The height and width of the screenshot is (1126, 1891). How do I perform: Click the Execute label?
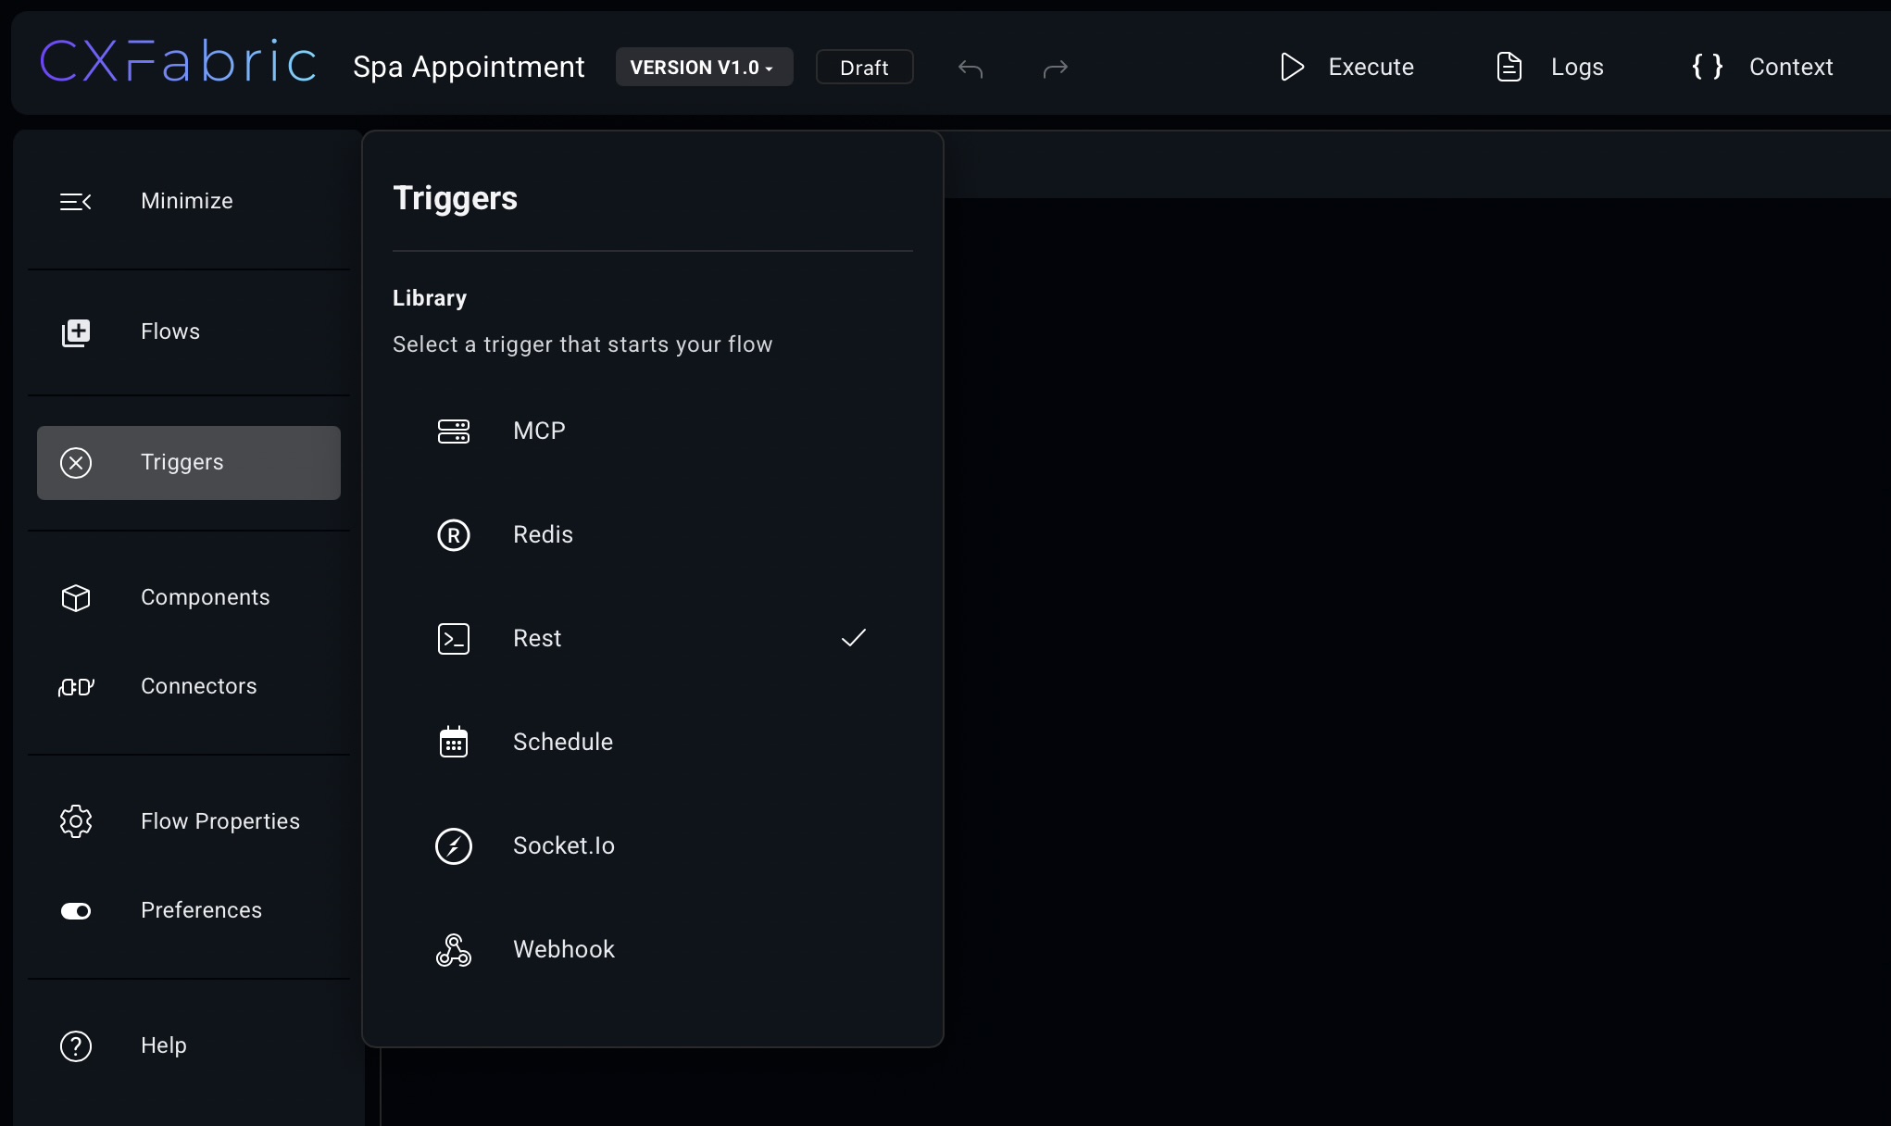click(1371, 67)
